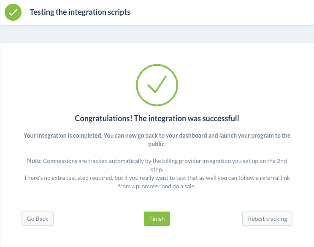The width and height of the screenshot is (314, 247).
Task: Click the large green circled checkmark
Action: 157,85
